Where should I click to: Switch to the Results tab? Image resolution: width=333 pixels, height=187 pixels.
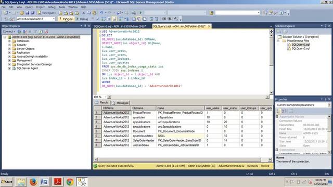click(x=102, y=103)
